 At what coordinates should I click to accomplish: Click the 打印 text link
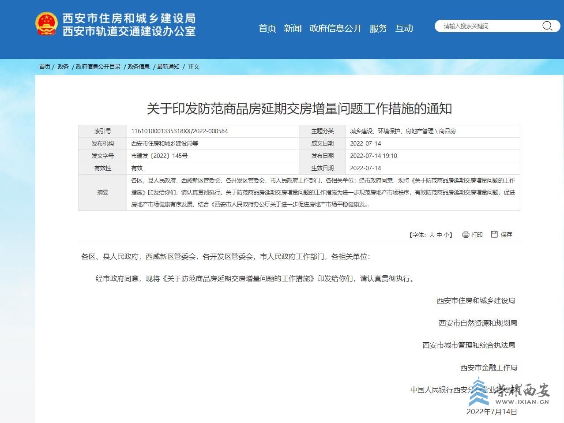pyautogui.click(x=477, y=235)
